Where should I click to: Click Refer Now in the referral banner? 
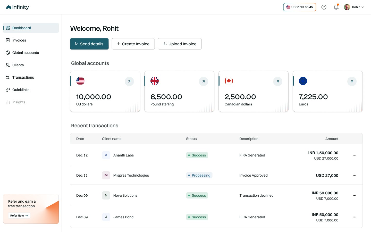tap(19, 215)
